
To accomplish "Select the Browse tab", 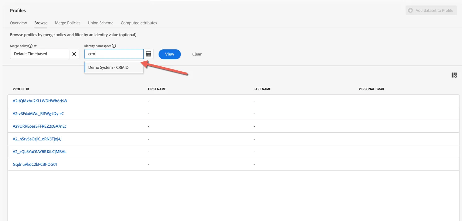I will coord(41,23).
